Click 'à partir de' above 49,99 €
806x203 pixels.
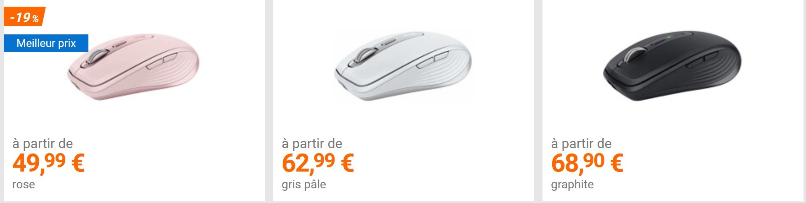[x=43, y=143]
